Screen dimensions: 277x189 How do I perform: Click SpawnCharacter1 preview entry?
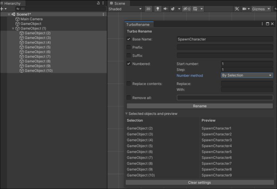tap(216, 128)
